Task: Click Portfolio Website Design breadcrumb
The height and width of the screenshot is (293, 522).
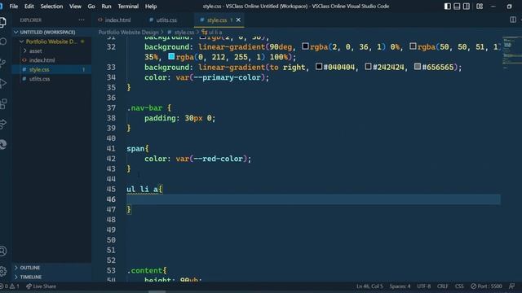Action: click(x=128, y=33)
